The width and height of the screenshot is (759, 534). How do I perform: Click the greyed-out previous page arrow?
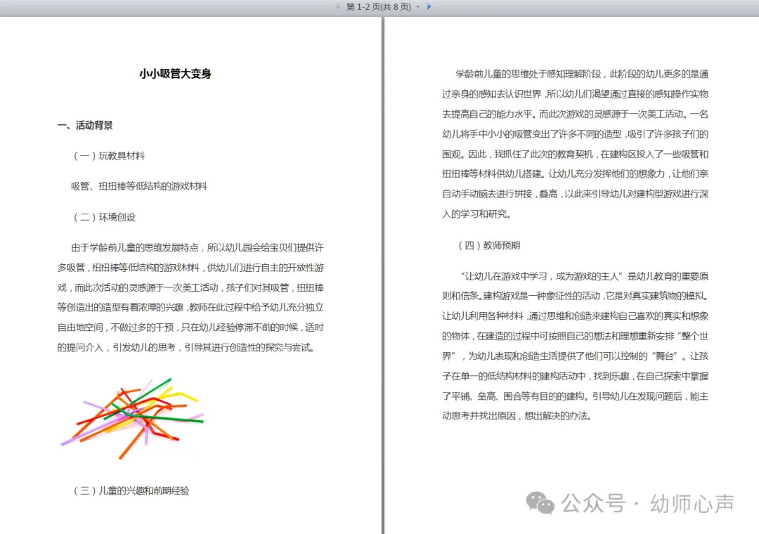pos(337,7)
